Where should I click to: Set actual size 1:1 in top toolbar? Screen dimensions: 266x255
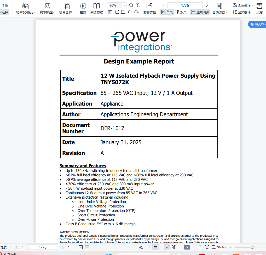110,12
